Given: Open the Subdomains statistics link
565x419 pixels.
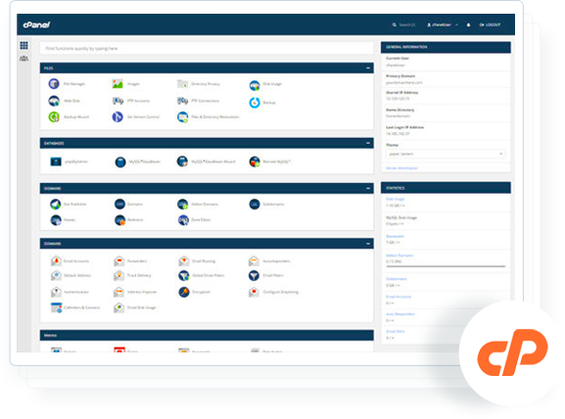Looking at the screenshot, I should [x=397, y=279].
